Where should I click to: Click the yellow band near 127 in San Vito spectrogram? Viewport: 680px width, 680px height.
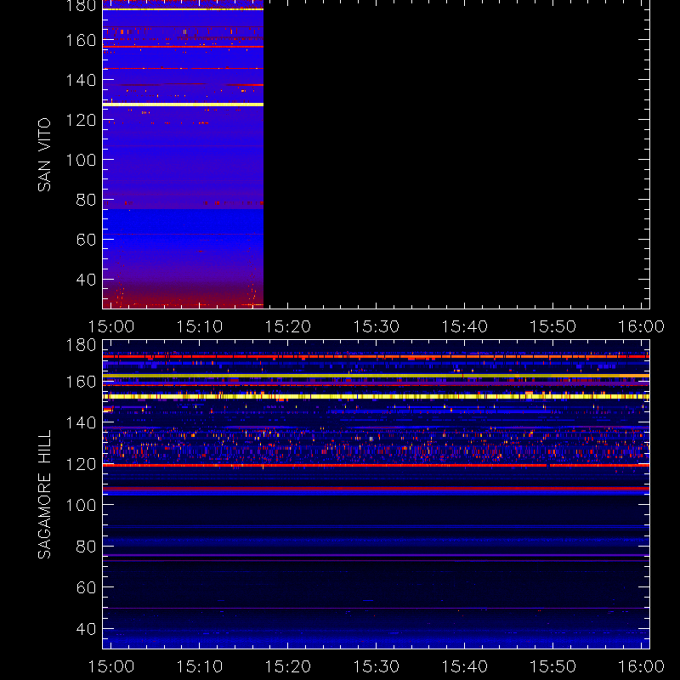pyautogui.click(x=183, y=105)
